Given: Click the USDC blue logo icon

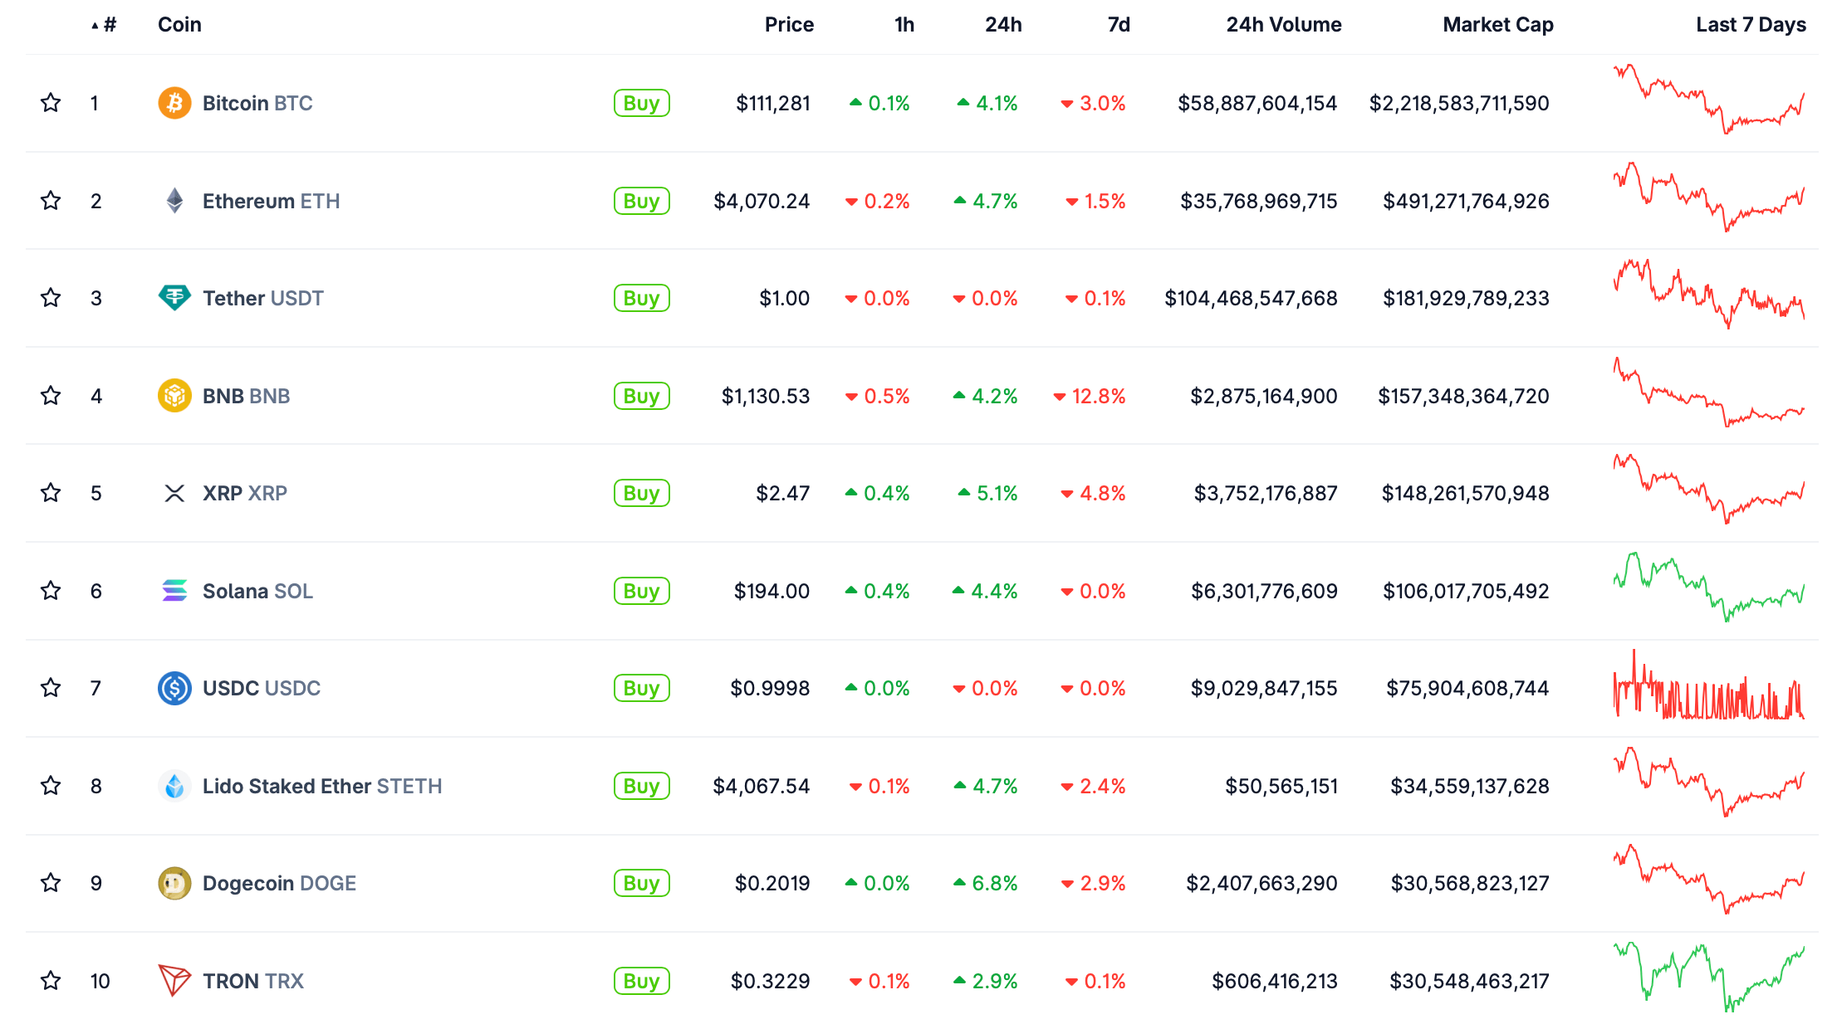Looking at the screenshot, I should point(174,688).
